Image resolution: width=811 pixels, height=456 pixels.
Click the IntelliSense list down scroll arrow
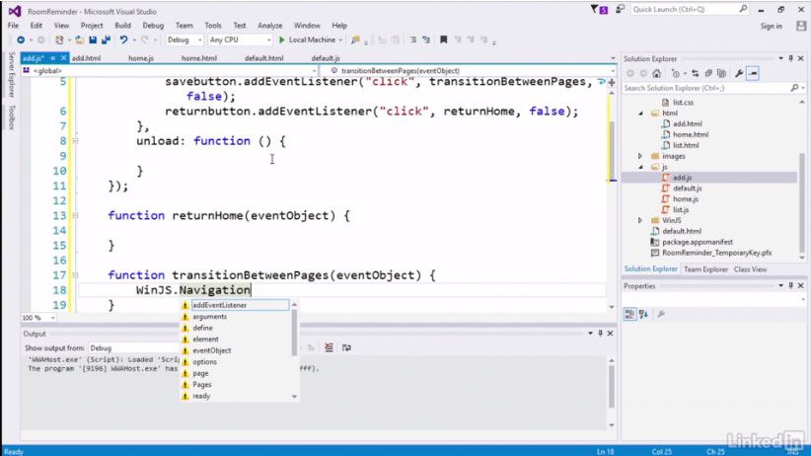click(294, 397)
